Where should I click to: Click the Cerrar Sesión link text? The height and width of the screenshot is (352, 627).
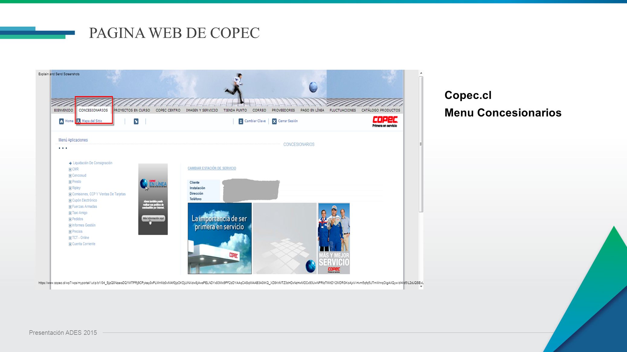[288, 121]
